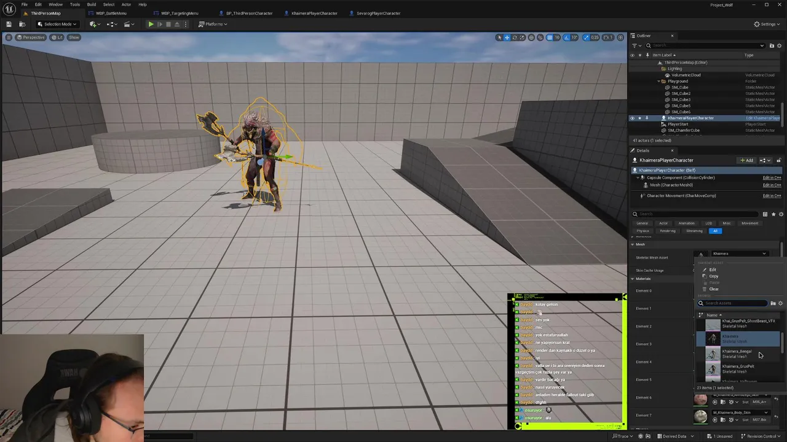Toggle visibility eye for KhaimeraPlayerCharacter row
The height and width of the screenshot is (442, 787).
point(632,118)
